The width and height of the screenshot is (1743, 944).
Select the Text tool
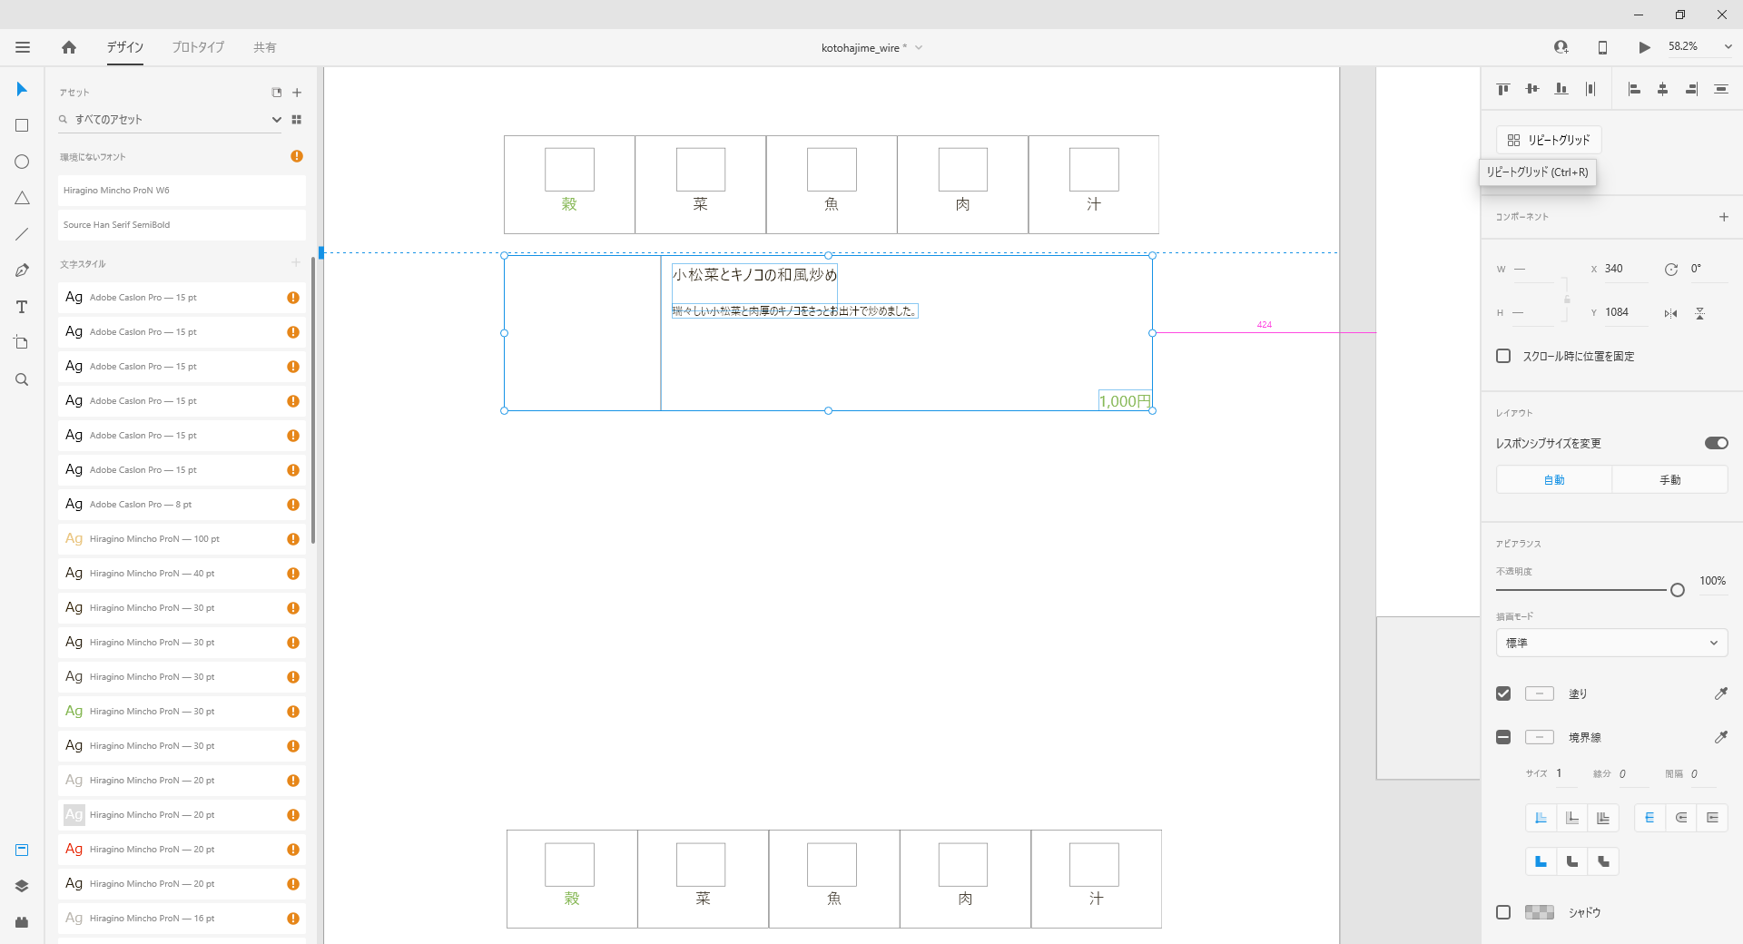(x=22, y=307)
